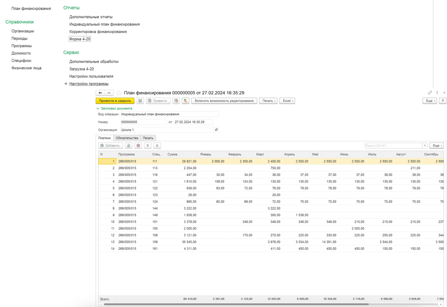The height and width of the screenshot is (307, 447).
Task: Click the Август column header
Action: 408,154
